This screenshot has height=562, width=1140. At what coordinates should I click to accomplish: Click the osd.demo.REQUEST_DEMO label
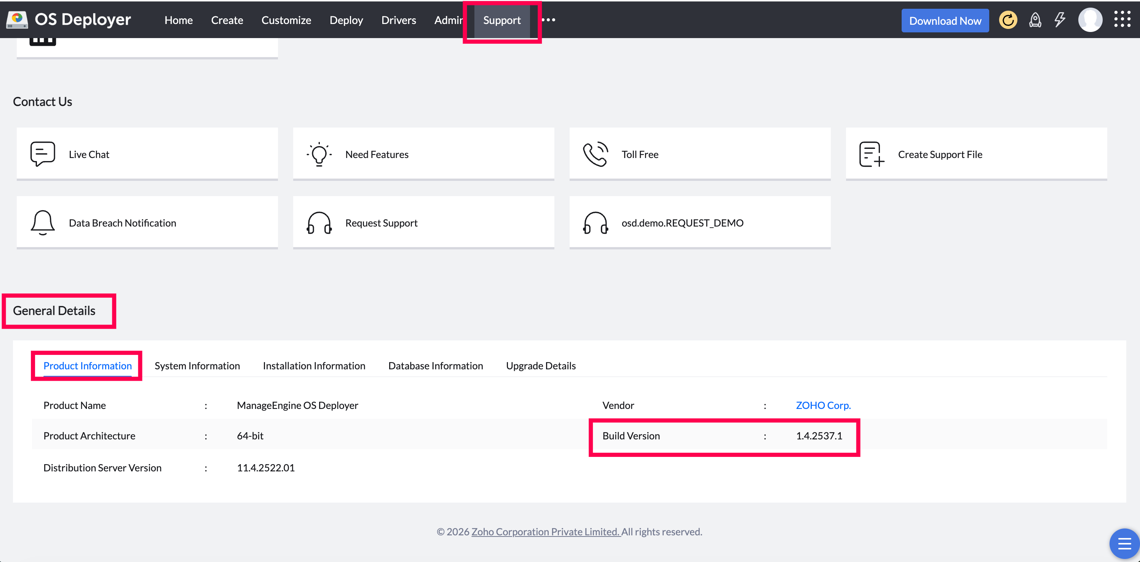(682, 223)
